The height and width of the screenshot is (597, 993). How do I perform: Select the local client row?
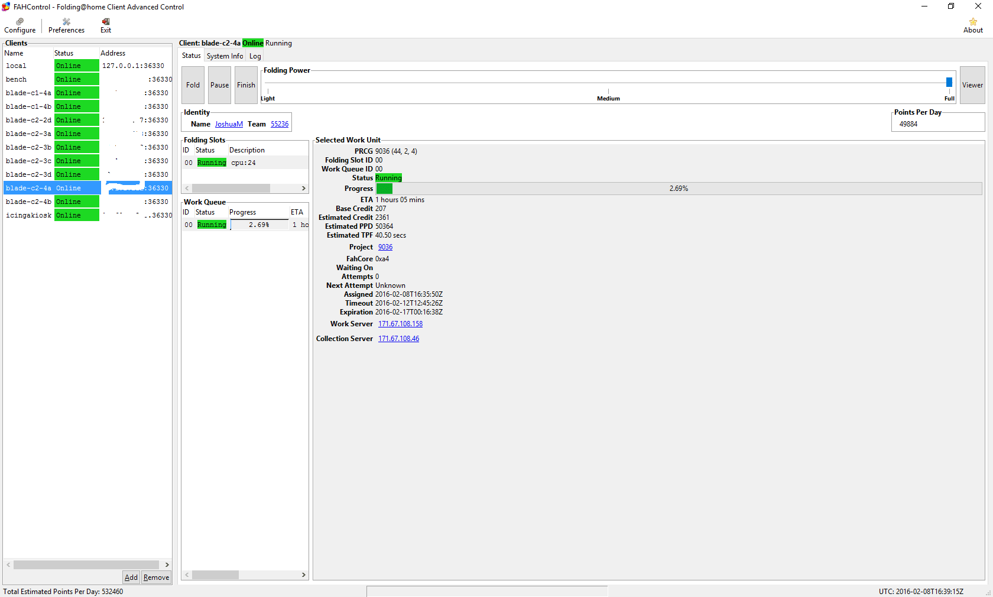pyautogui.click(x=87, y=66)
